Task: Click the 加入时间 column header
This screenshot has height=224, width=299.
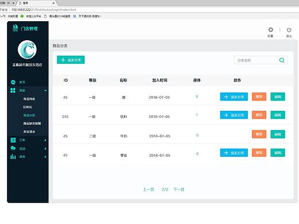Action: tap(160, 80)
